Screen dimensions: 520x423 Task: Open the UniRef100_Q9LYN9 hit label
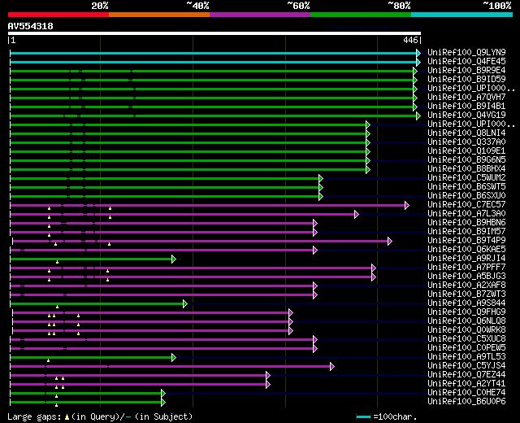point(466,52)
